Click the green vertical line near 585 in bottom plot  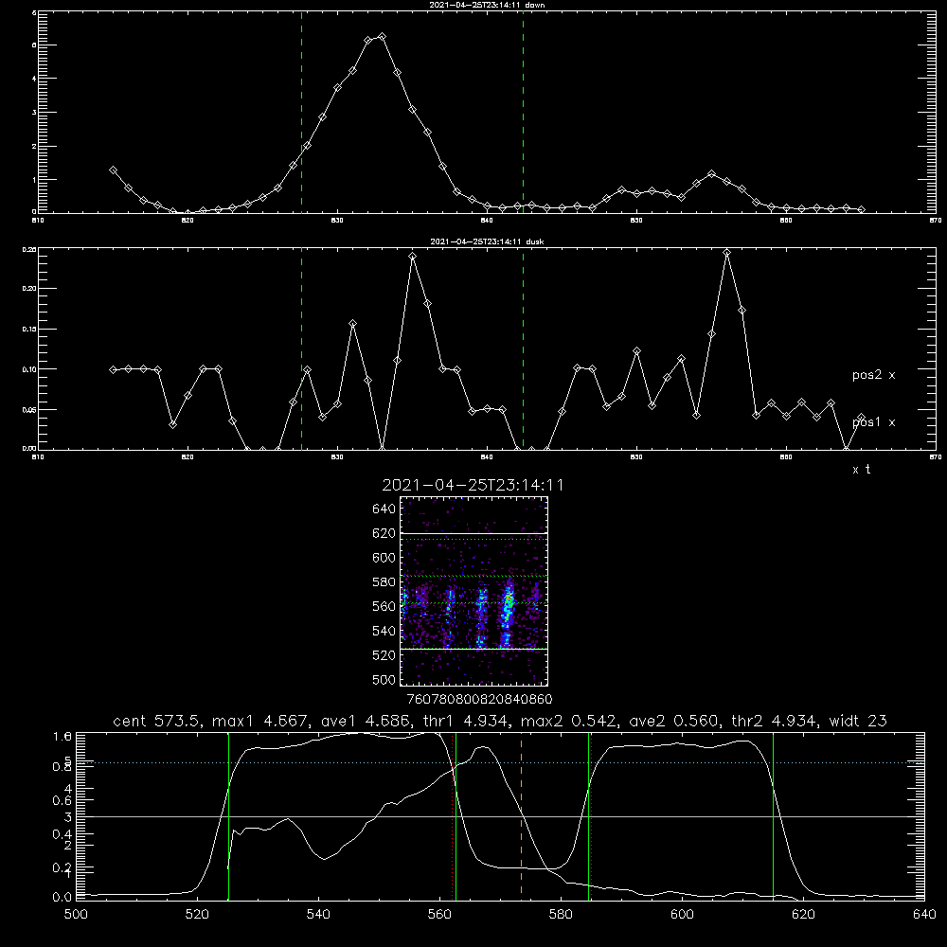coord(588,815)
